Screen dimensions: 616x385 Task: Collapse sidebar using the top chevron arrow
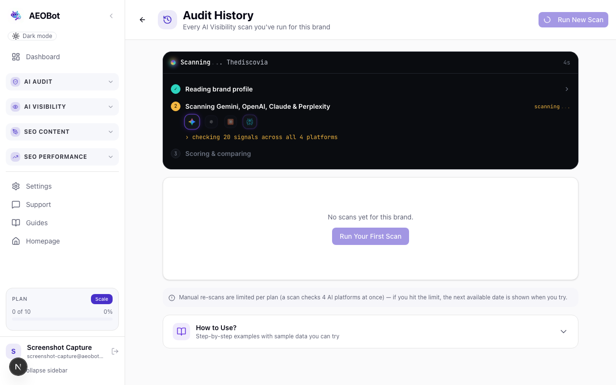(111, 16)
